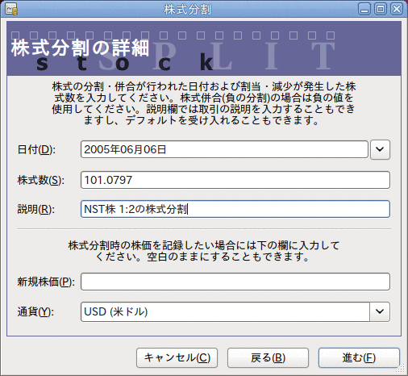The image size is (408, 376).
Task: Focus the 株式数 shares input field
Action: 235,180
